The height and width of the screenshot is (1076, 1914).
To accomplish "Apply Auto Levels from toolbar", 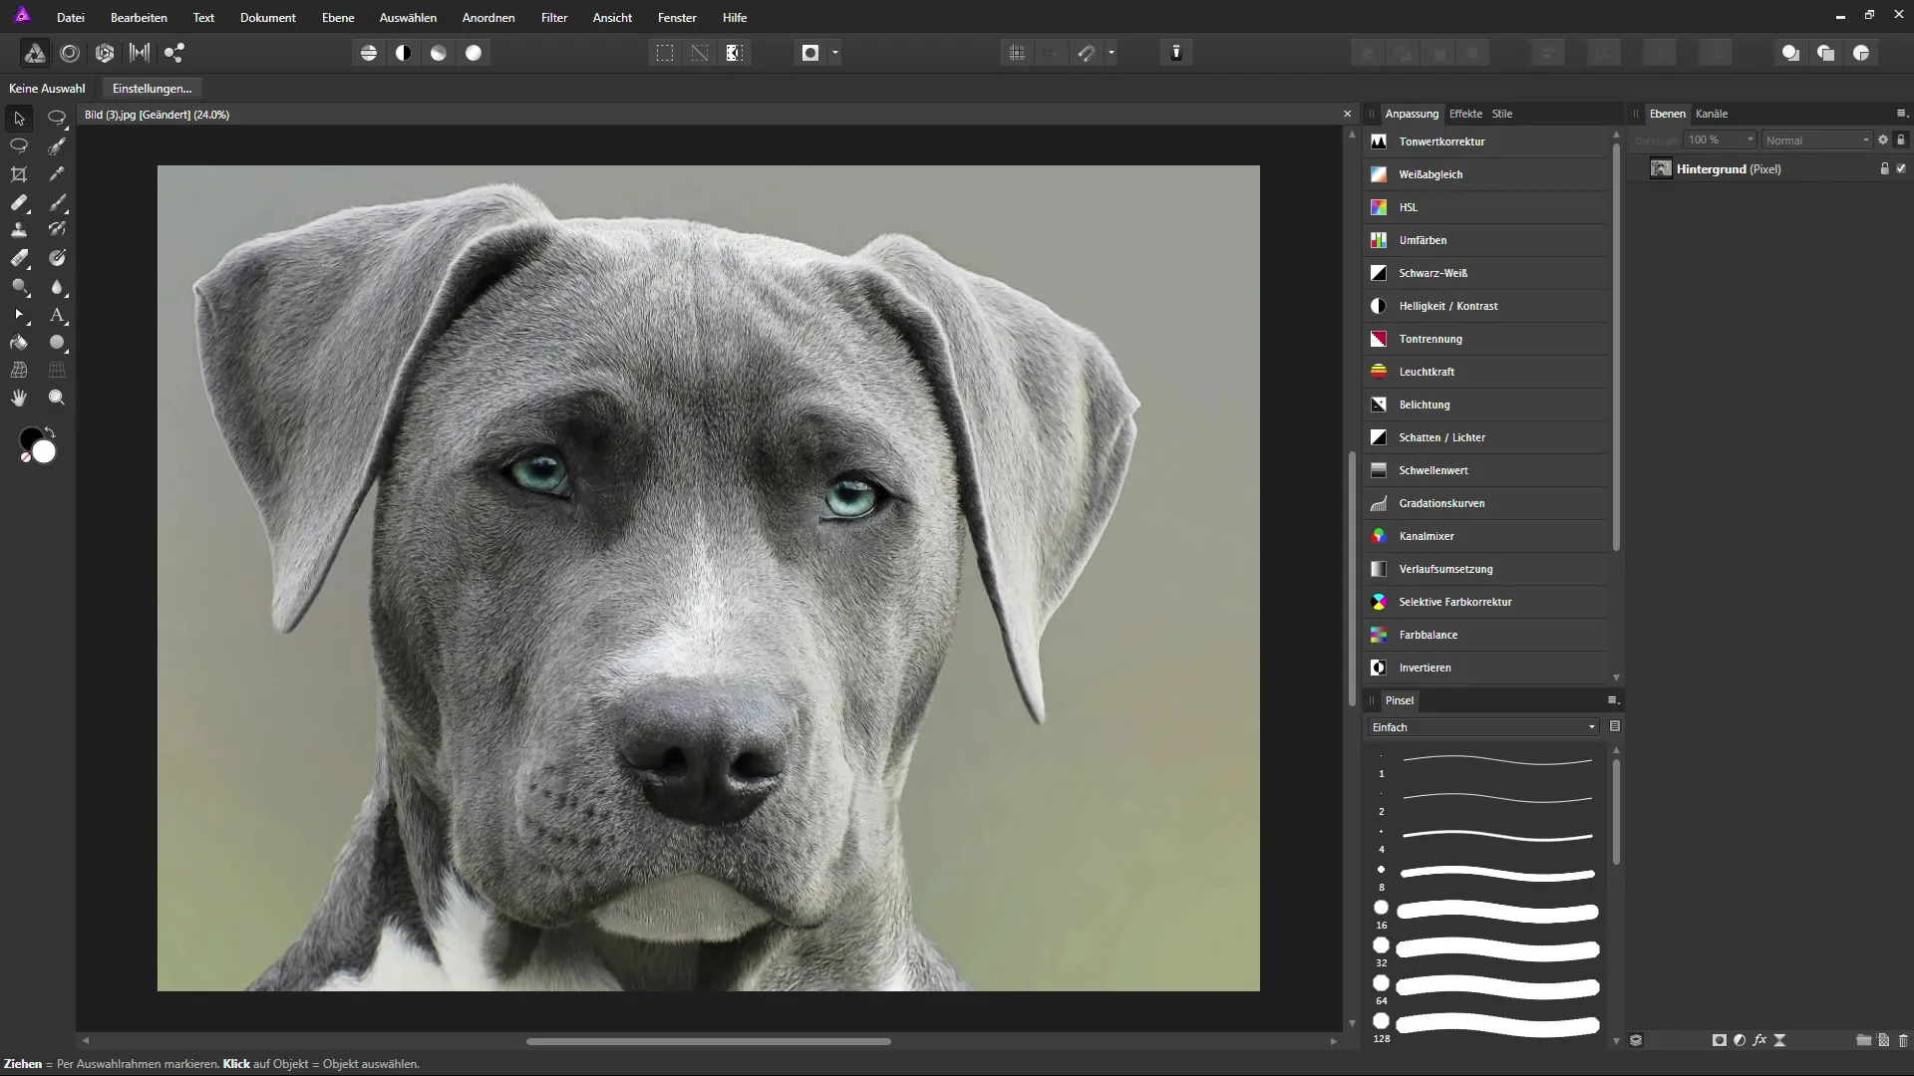I will point(369,53).
